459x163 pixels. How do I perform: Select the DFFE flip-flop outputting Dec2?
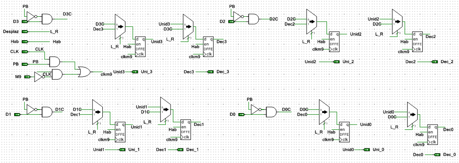417,42
